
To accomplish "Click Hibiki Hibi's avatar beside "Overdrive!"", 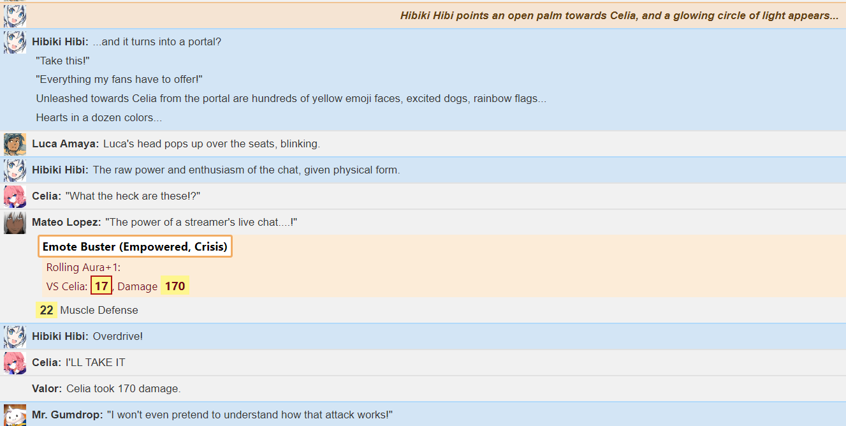I will click(15, 336).
